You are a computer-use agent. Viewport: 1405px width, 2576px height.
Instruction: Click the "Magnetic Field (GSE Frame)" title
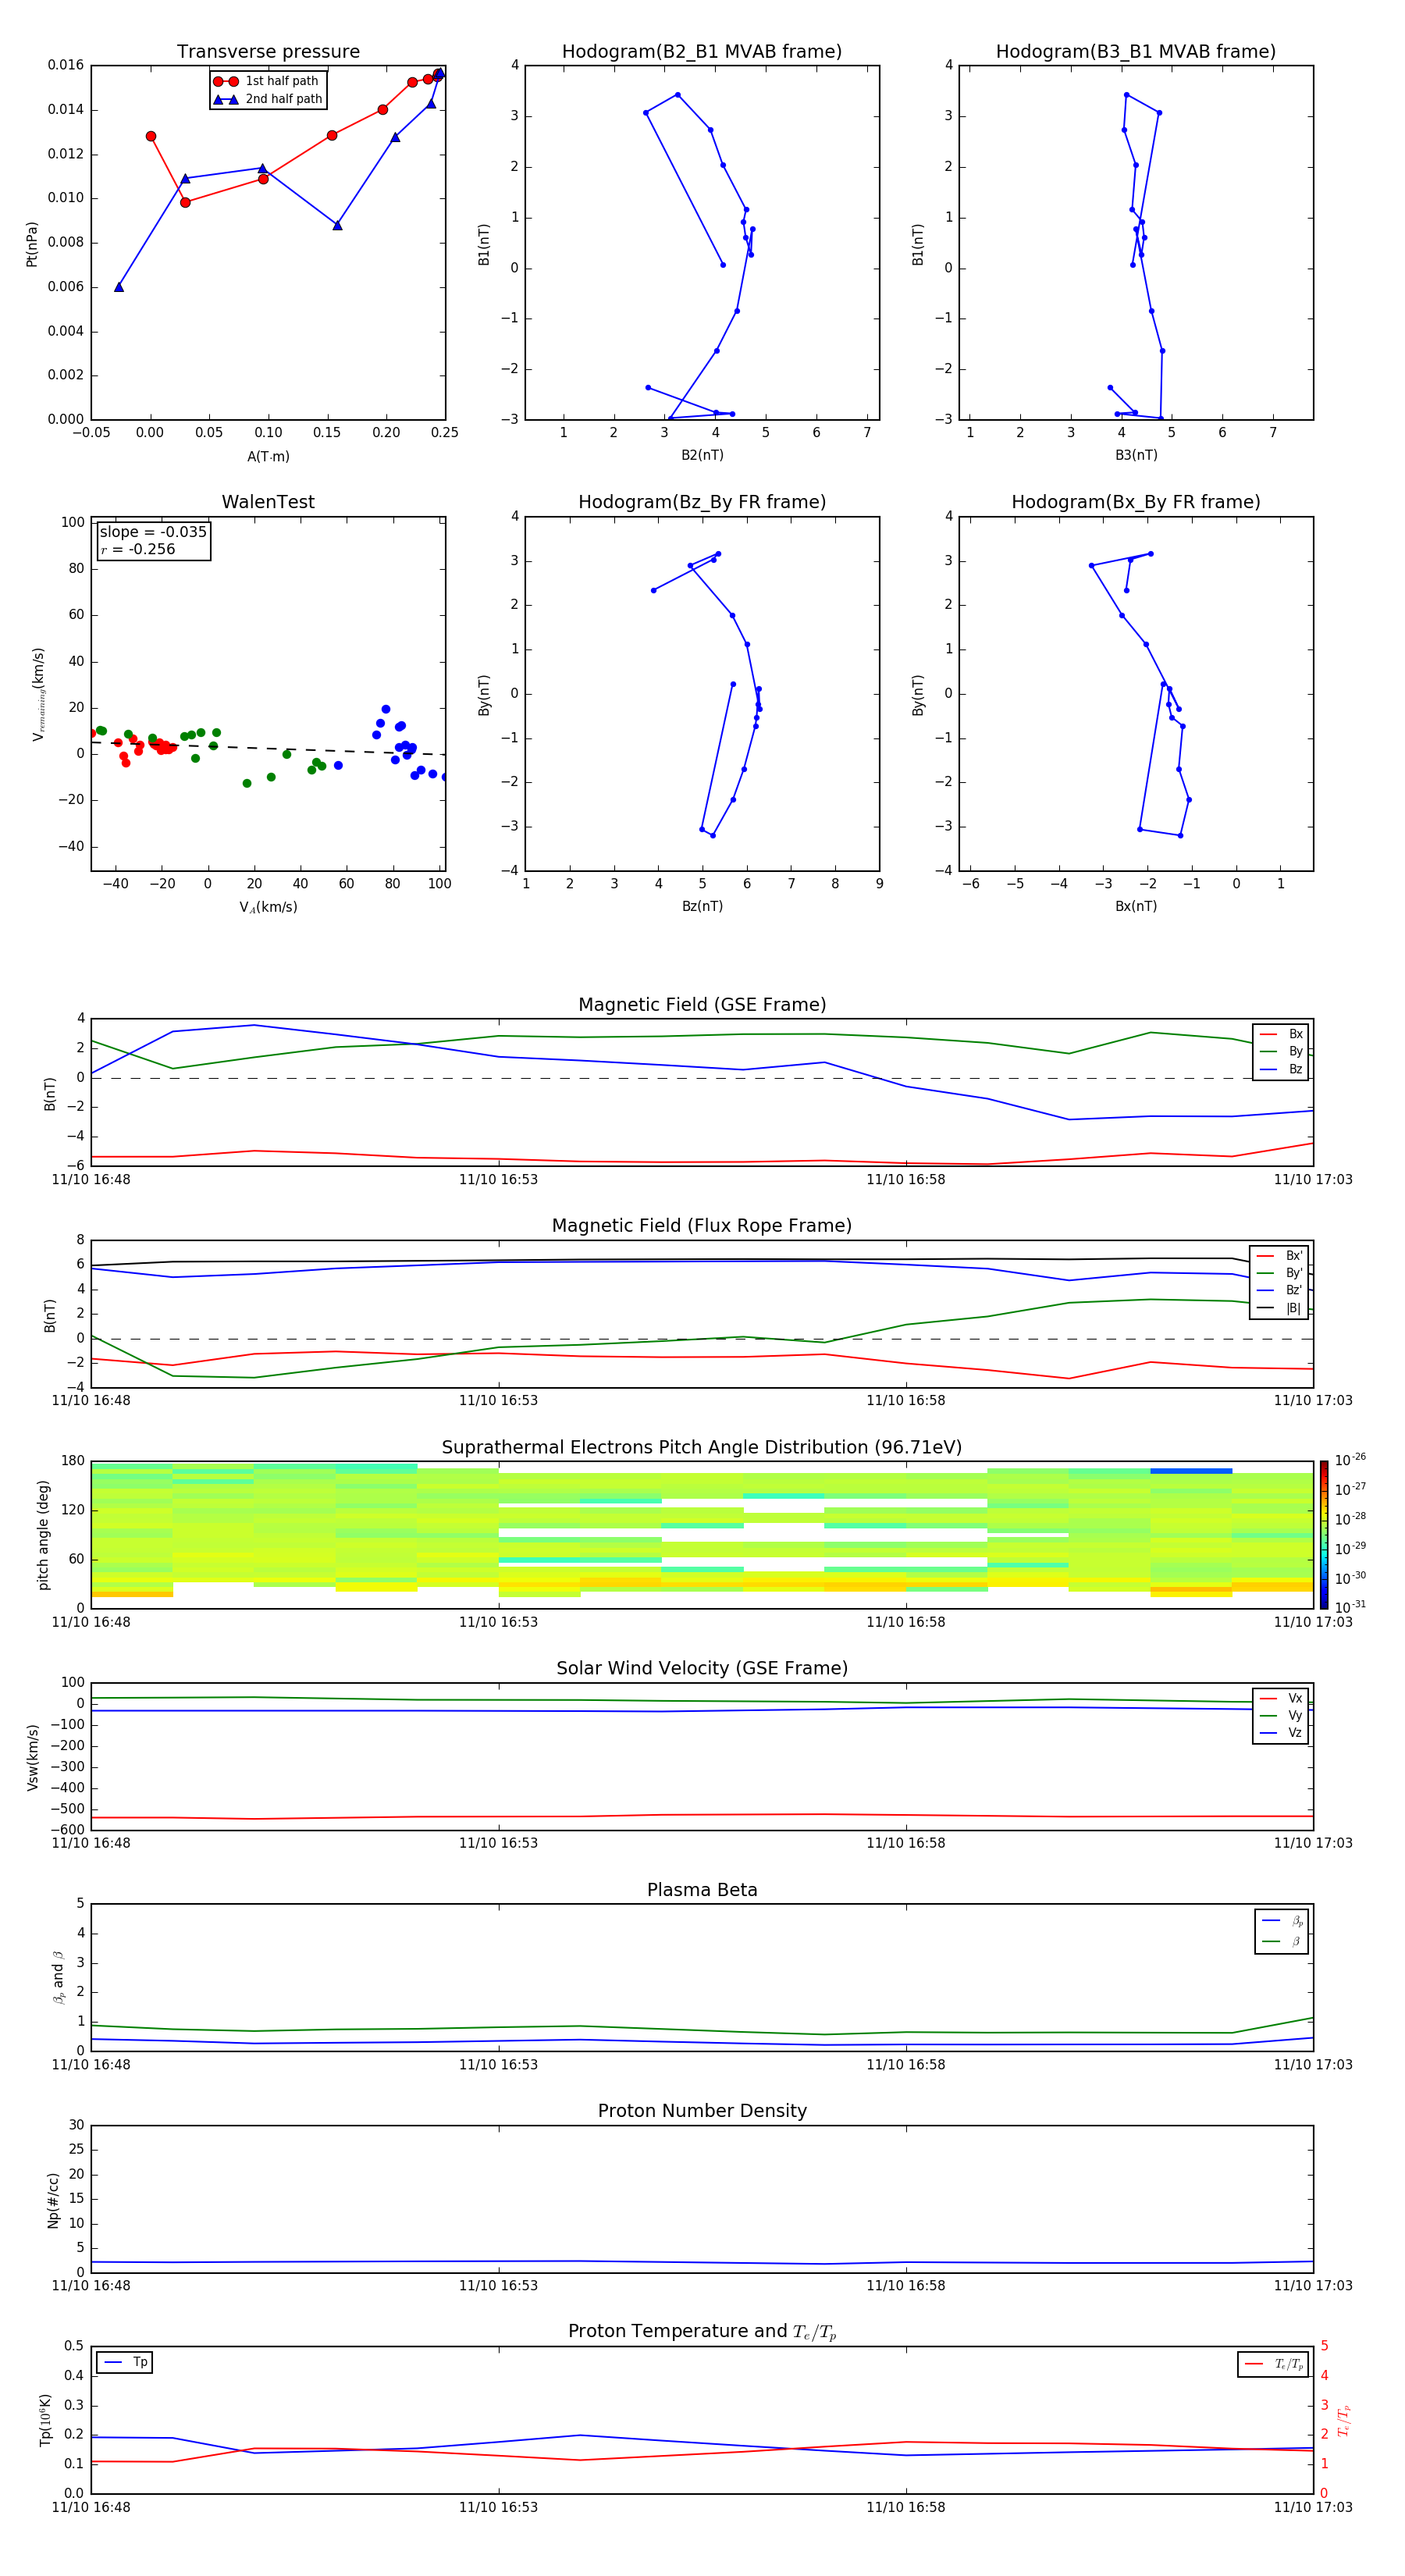[x=702, y=1005]
